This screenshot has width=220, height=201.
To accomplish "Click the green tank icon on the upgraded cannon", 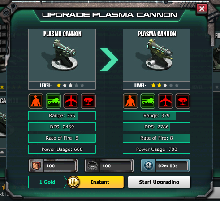I will (x=148, y=101).
